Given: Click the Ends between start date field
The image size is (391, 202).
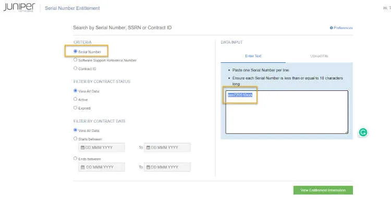Looking at the screenshot, I should pos(102,167).
